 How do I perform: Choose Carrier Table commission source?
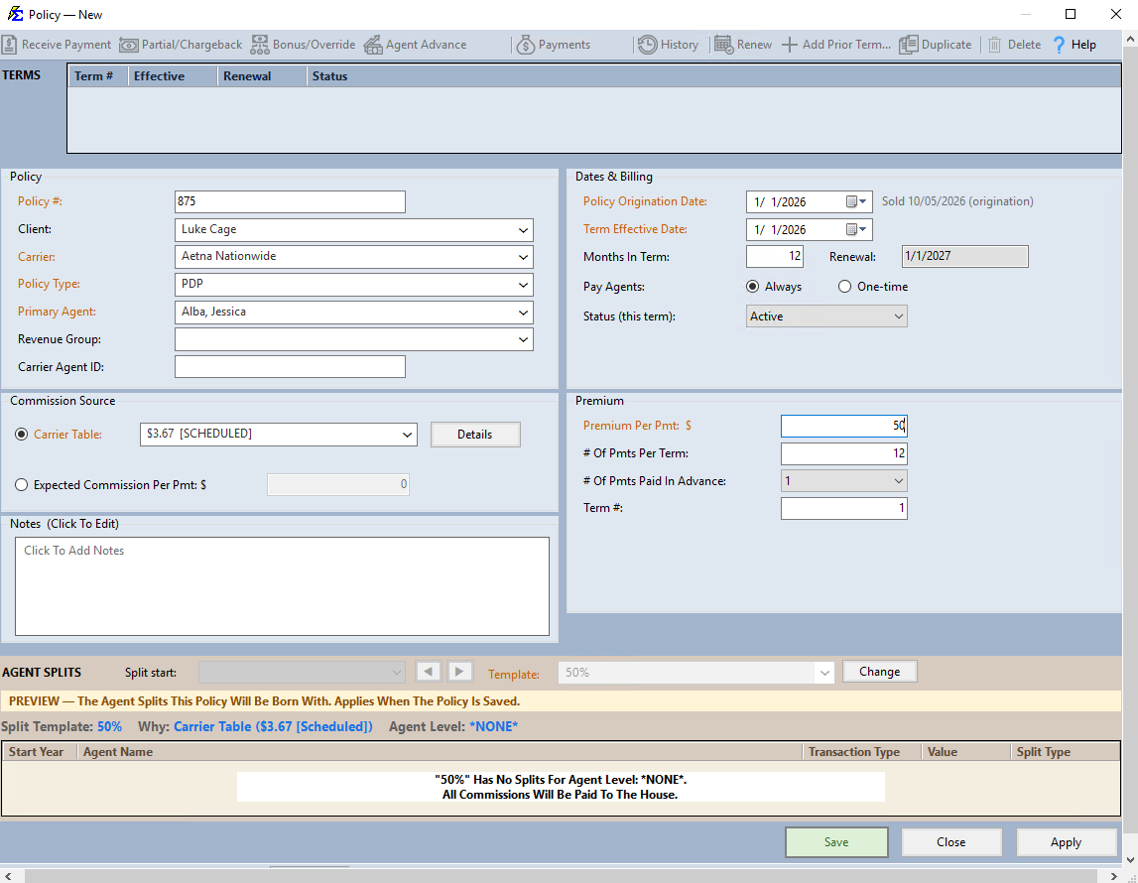pyautogui.click(x=22, y=434)
